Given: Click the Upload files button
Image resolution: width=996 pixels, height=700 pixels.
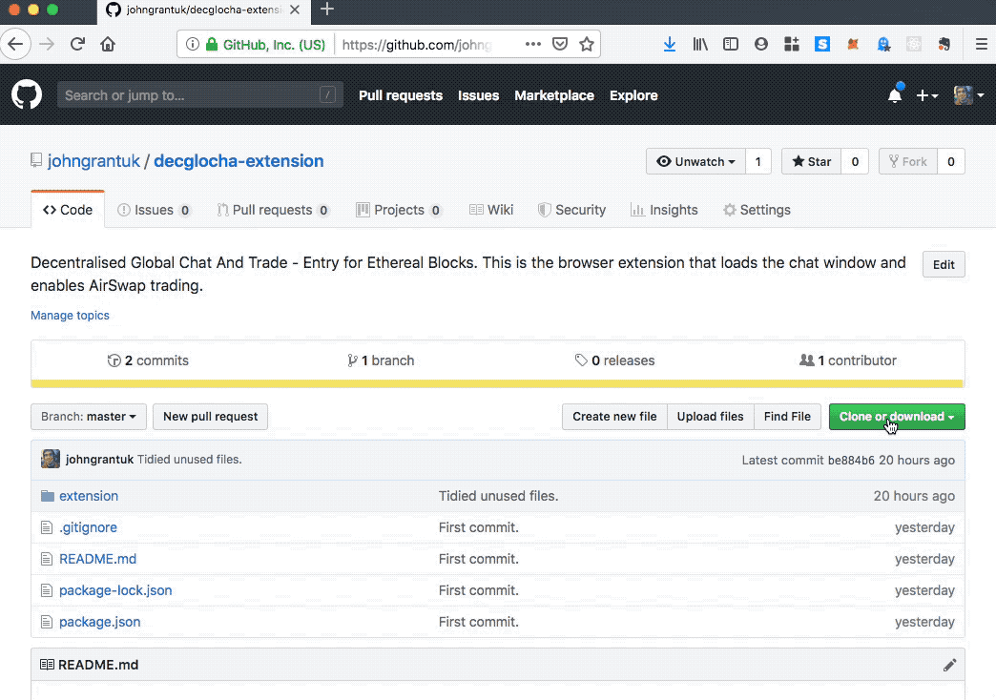Looking at the screenshot, I should click(x=710, y=417).
